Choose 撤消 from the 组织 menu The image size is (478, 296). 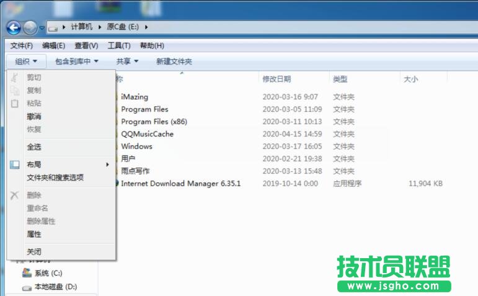(69, 116)
